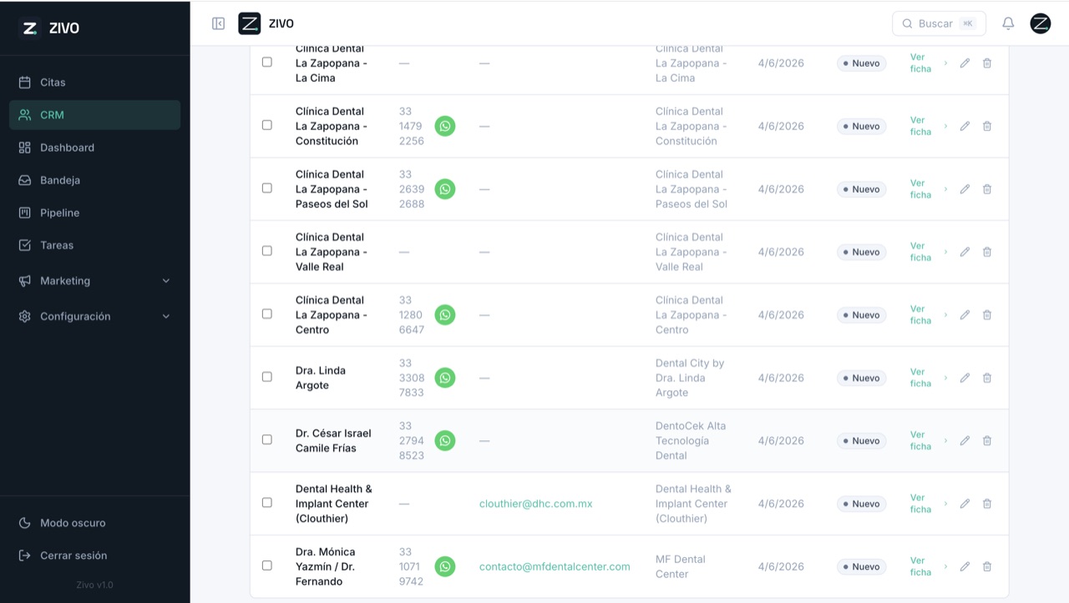The image size is (1069, 603).
Task: Open WhatsApp for Clínica Dental La Zapopana Centro
Action: (445, 315)
